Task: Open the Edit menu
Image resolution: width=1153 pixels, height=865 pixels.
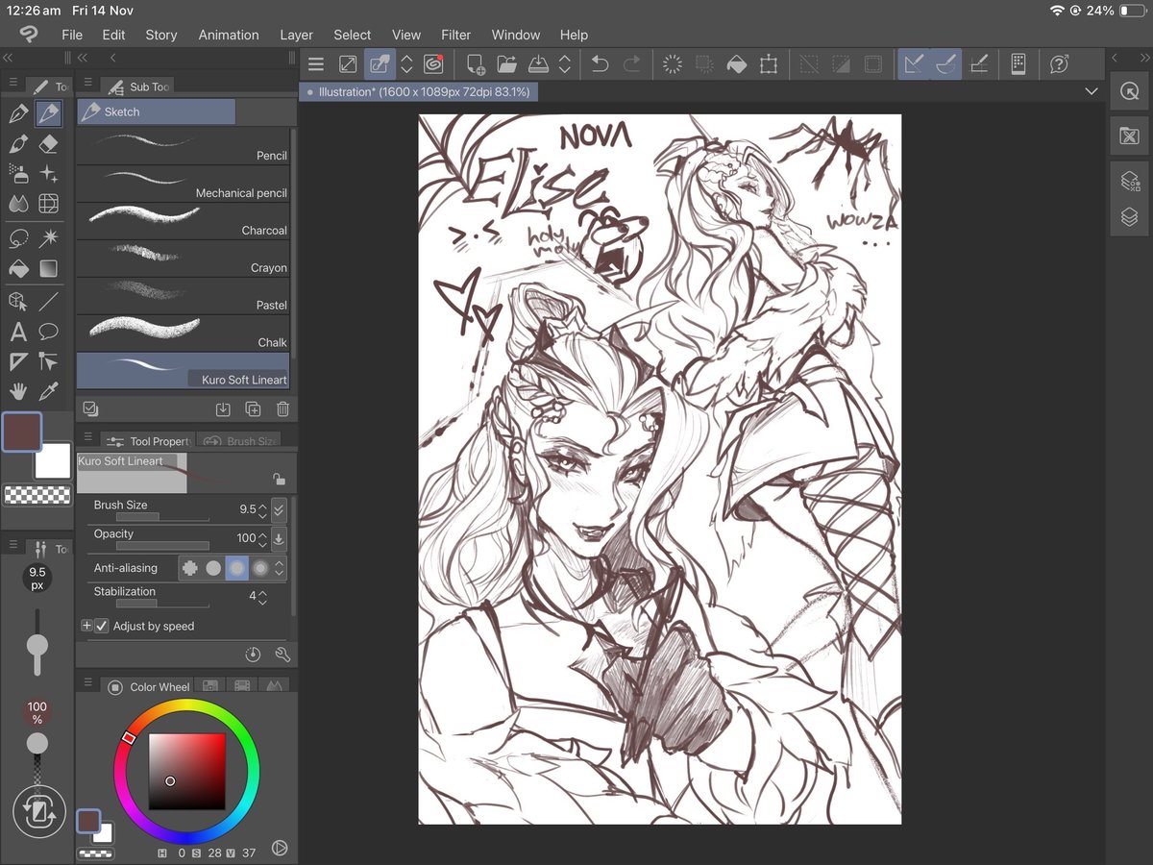Action: click(x=113, y=35)
